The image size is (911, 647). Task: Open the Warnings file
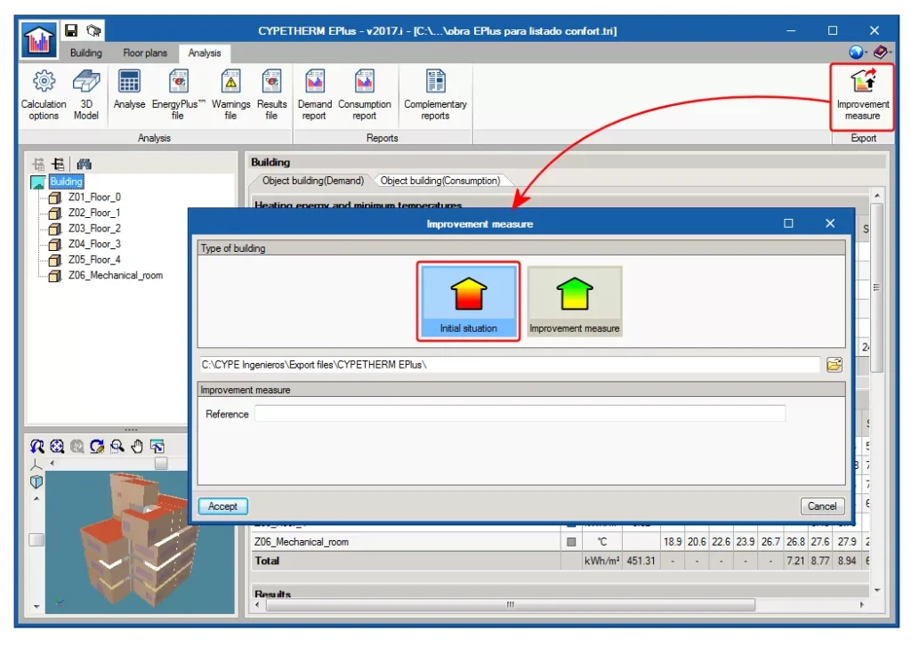click(230, 95)
